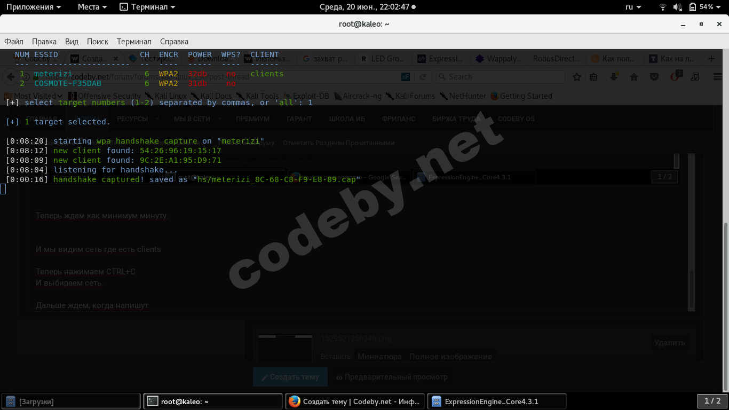Click the 31db power value
The image size is (729, 410).
(197, 83)
